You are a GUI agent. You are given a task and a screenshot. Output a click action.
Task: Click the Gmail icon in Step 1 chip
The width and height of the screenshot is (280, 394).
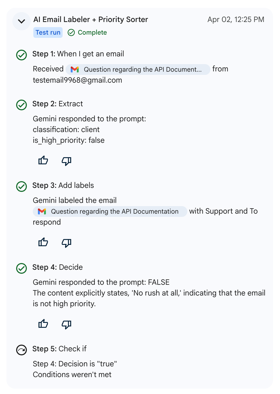coord(75,70)
